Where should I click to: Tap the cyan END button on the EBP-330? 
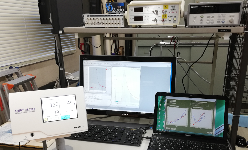pos(65,117)
